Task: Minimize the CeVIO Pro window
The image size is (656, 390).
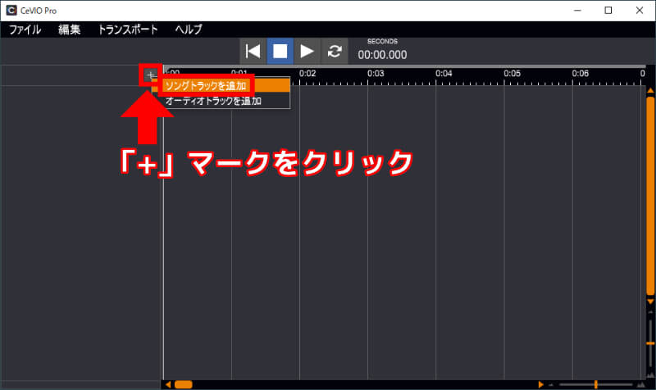Action: click(578, 11)
